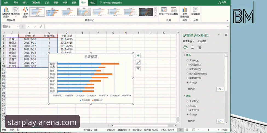Click the zoom in plus button

pyautogui.click(x=219, y=130)
